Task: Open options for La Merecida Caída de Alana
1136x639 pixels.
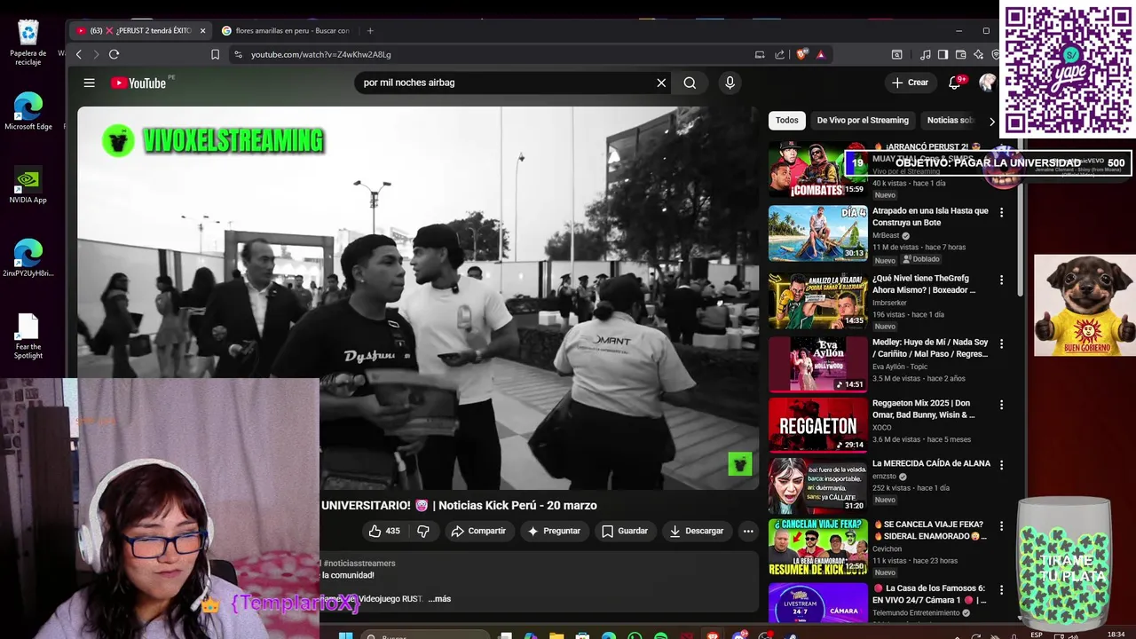Action: (x=1001, y=465)
